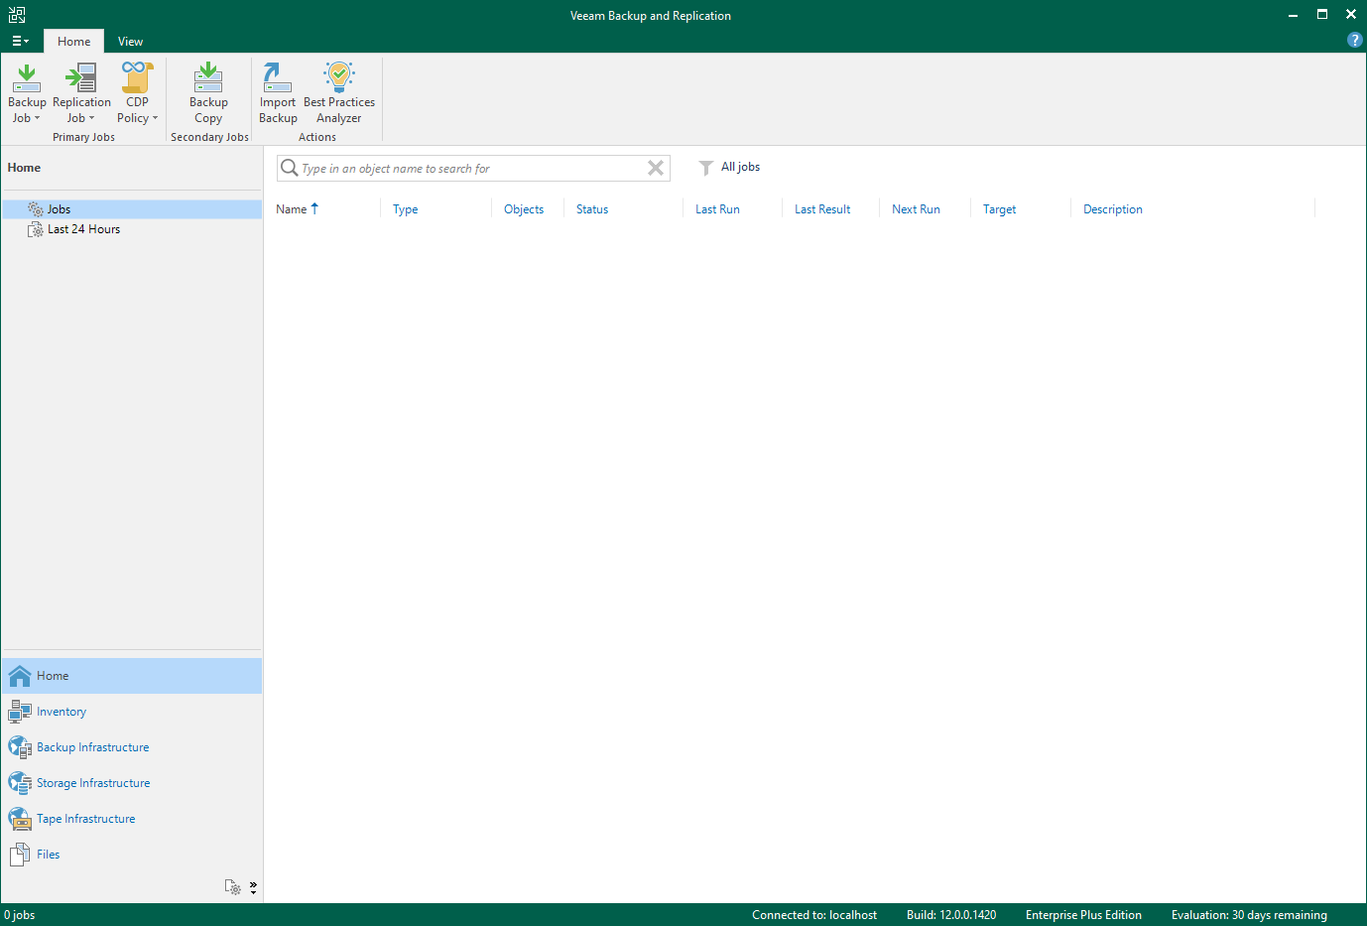
Task: Open the main hamburger menu dropdown
Action: click(20, 41)
